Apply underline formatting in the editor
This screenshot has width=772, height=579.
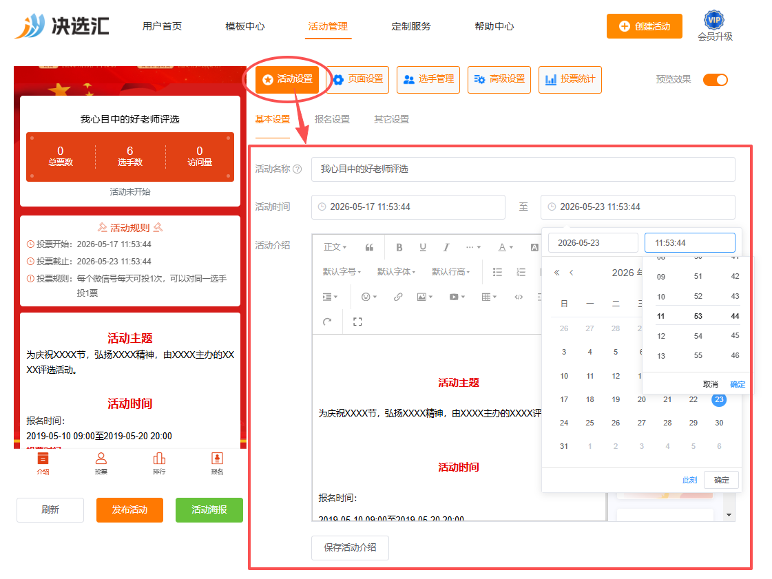[x=422, y=247]
